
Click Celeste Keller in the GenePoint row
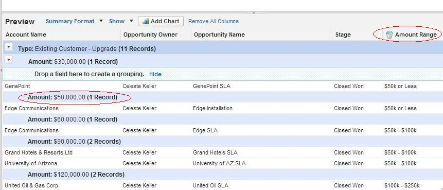tap(139, 86)
